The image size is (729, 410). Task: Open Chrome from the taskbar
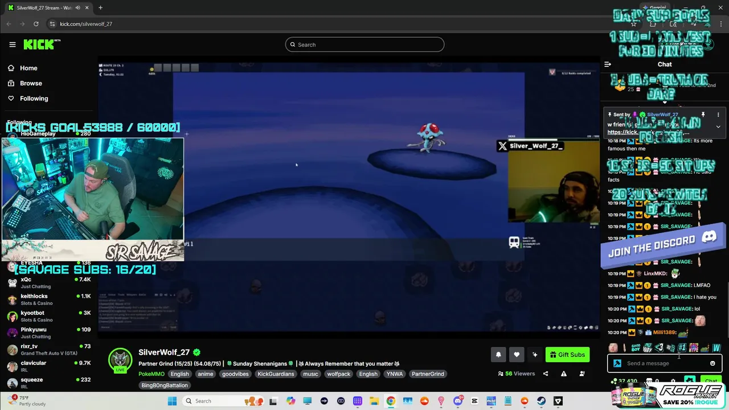(x=391, y=401)
